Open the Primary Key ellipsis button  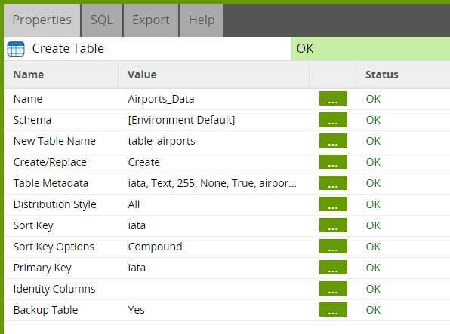[x=333, y=268]
